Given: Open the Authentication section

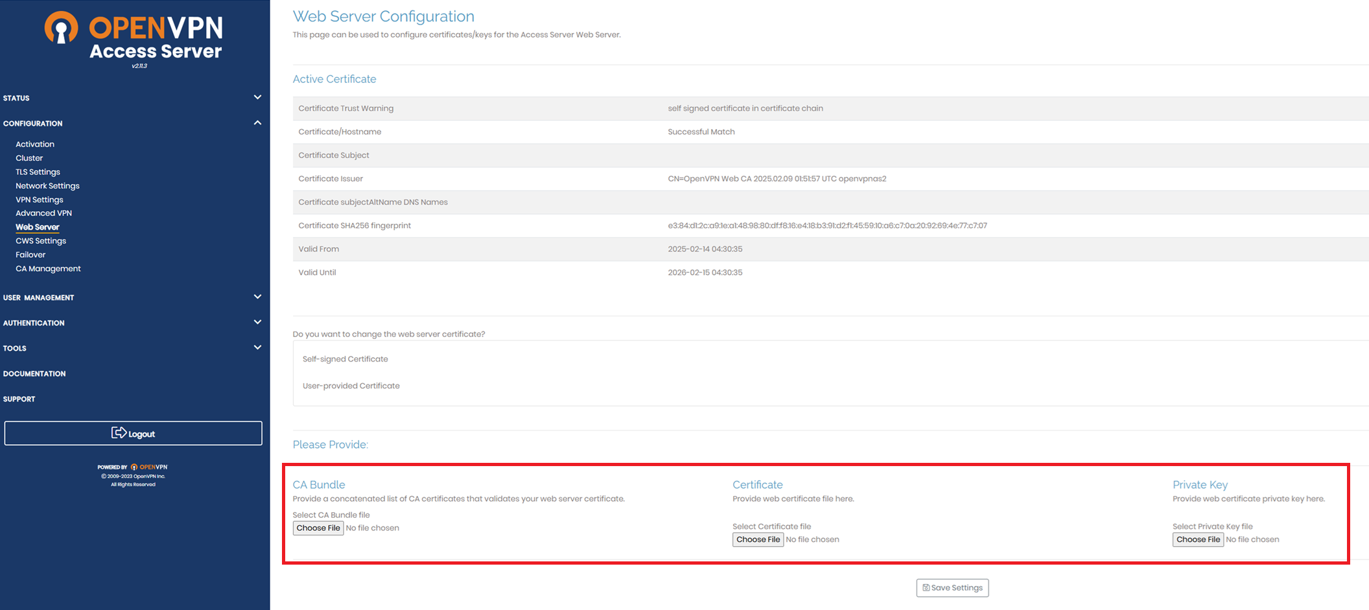Looking at the screenshot, I should coord(34,323).
